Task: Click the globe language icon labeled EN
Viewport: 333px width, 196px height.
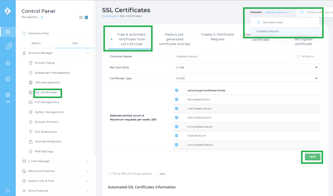Action: pos(8,95)
